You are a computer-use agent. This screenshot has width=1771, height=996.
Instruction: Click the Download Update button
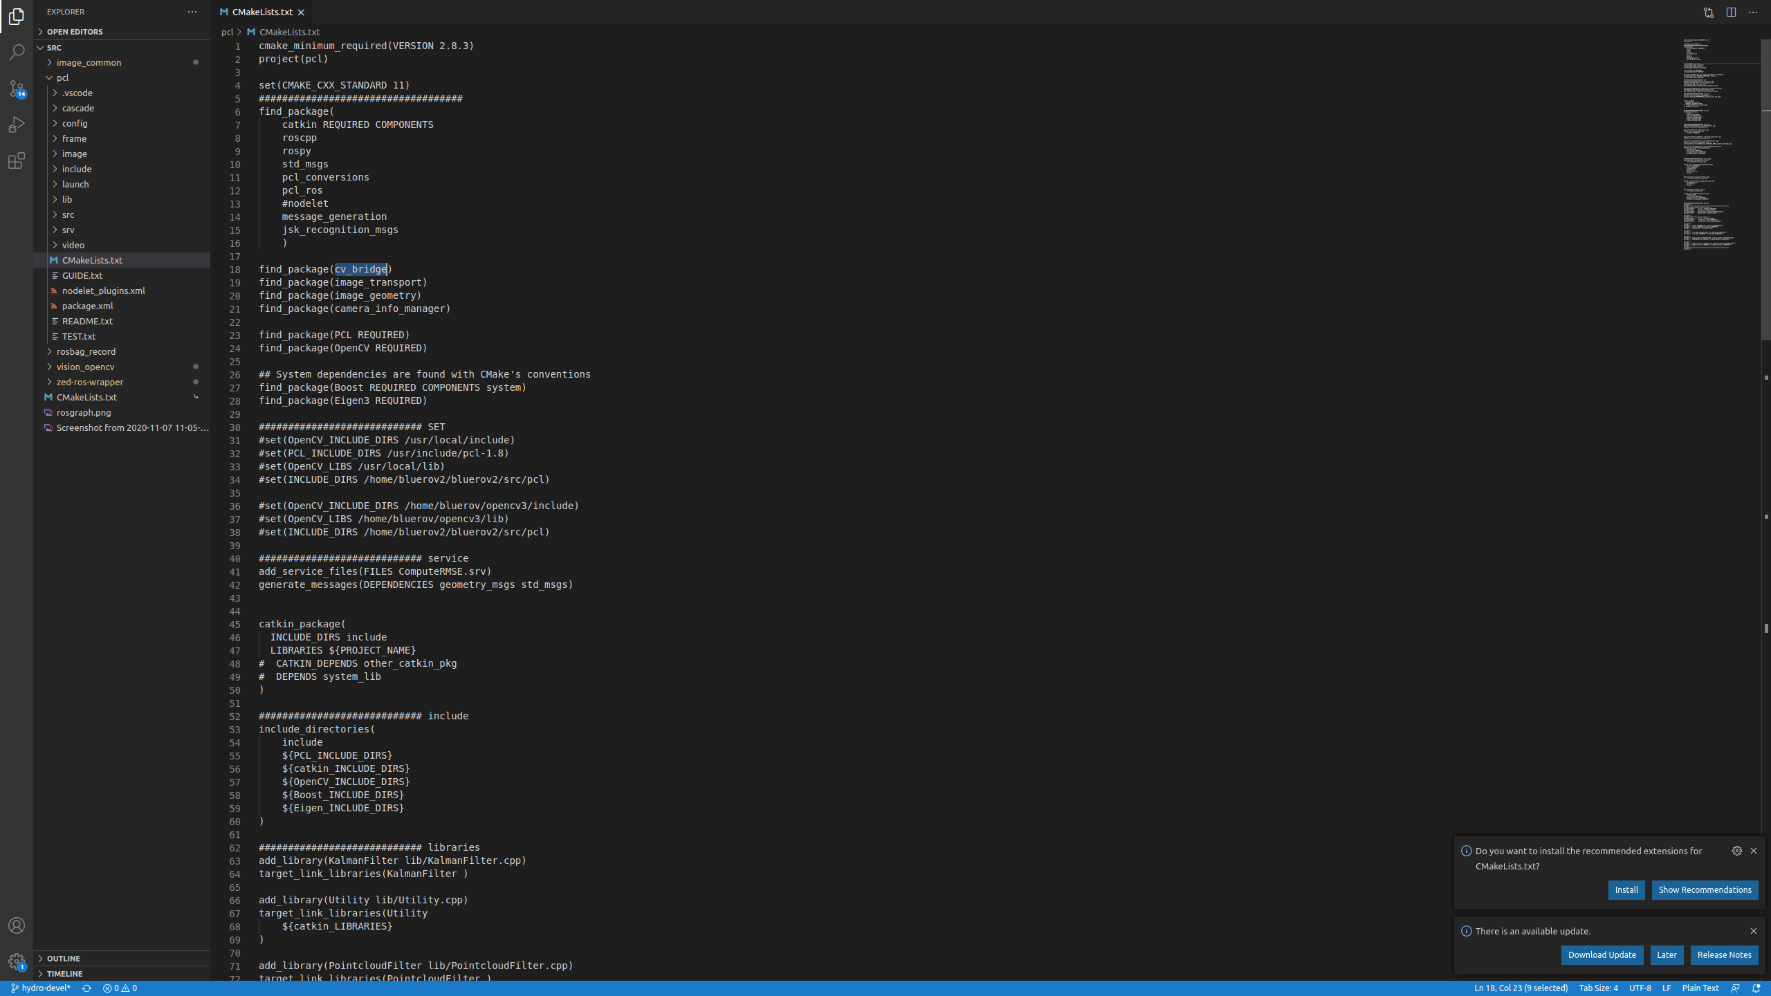(x=1602, y=955)
